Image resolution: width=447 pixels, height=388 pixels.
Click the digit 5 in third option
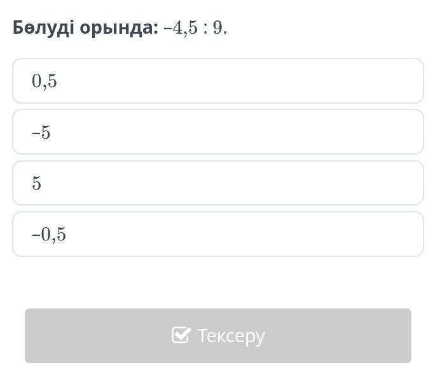coord(36,183)
